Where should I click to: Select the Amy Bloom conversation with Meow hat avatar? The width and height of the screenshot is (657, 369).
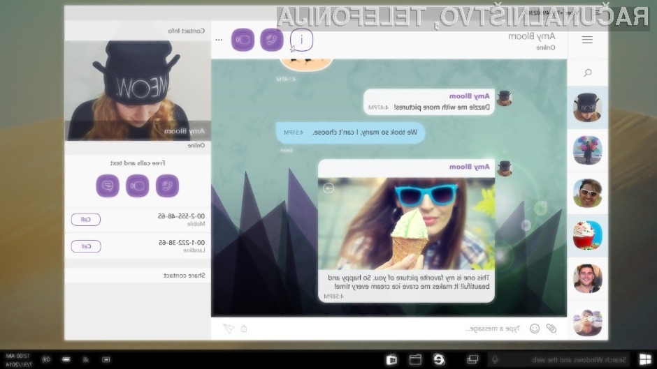pos(587,107)
